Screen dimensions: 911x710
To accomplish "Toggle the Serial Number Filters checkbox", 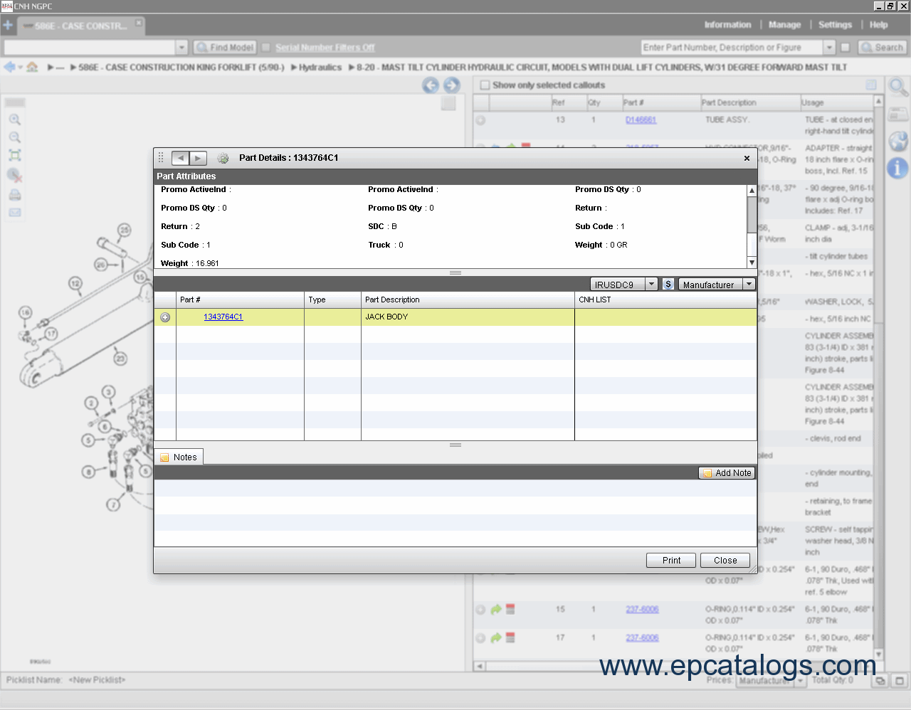I will [265, 47].
